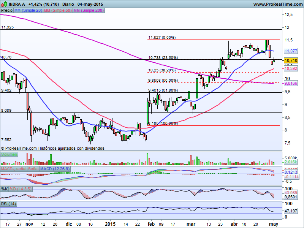Click the 47,197 RSI value
304x228 pixels.
291,211
